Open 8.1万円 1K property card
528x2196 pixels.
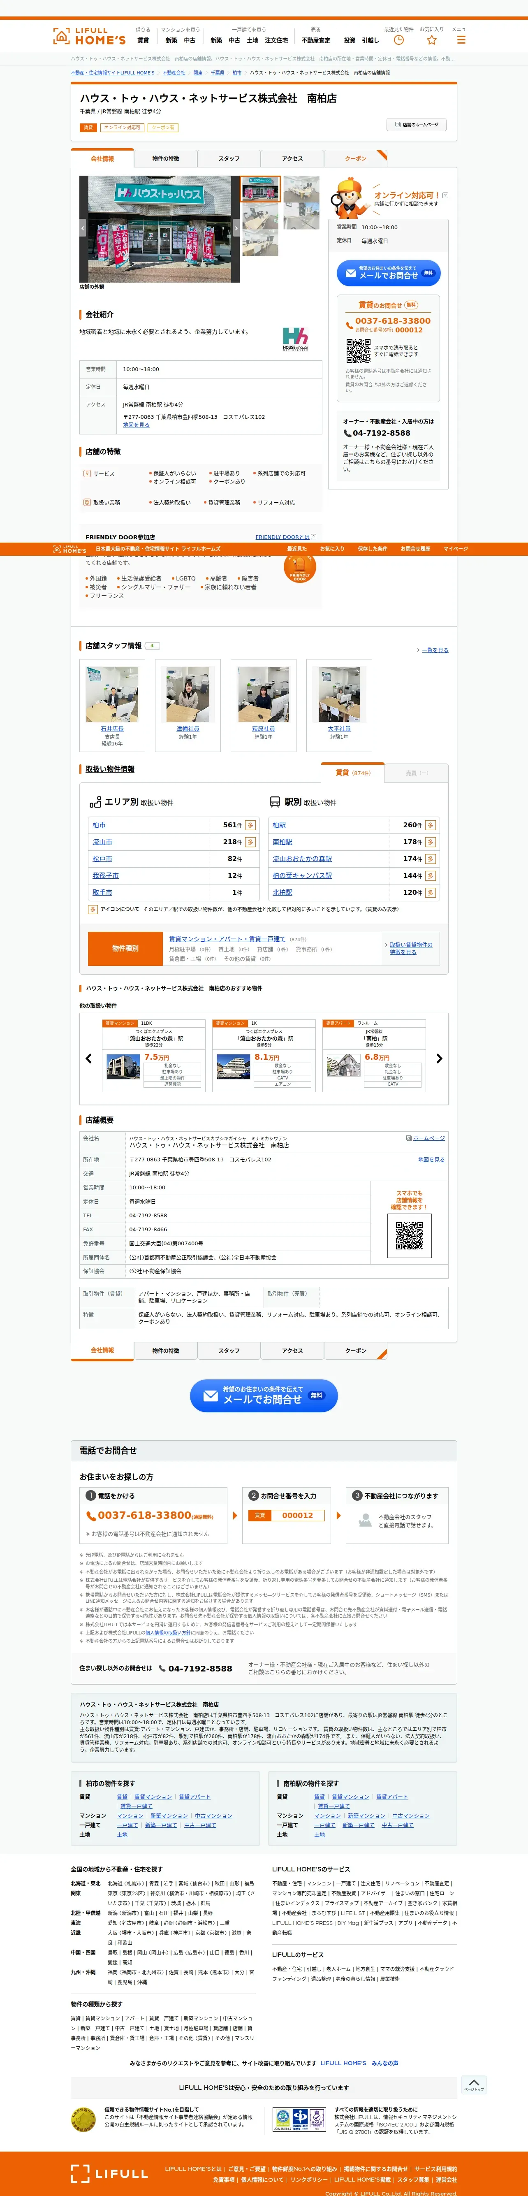(264, 1055)
